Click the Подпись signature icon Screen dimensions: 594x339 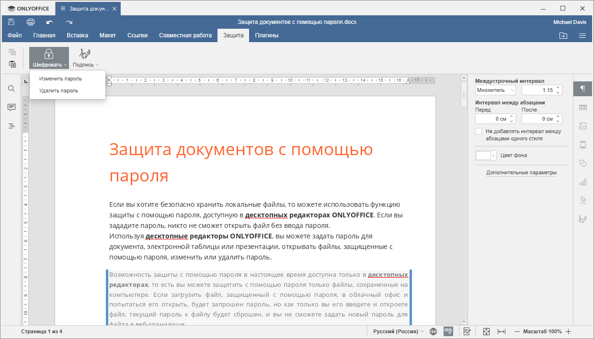(x=85, y=54)
